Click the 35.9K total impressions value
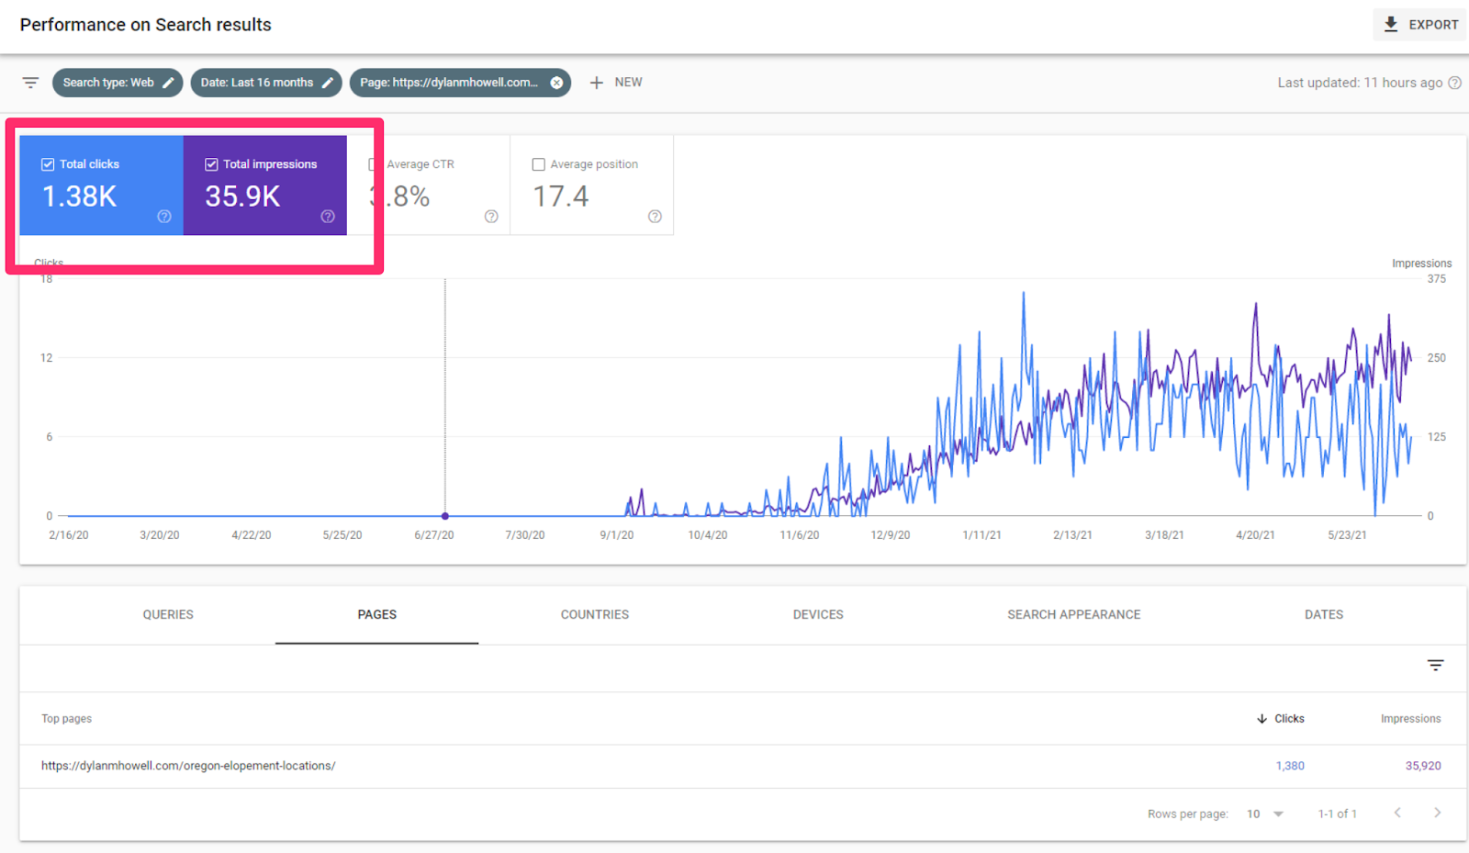This screenshot has height=853, width=1469. pyautogui.click(x=242, y=196)
